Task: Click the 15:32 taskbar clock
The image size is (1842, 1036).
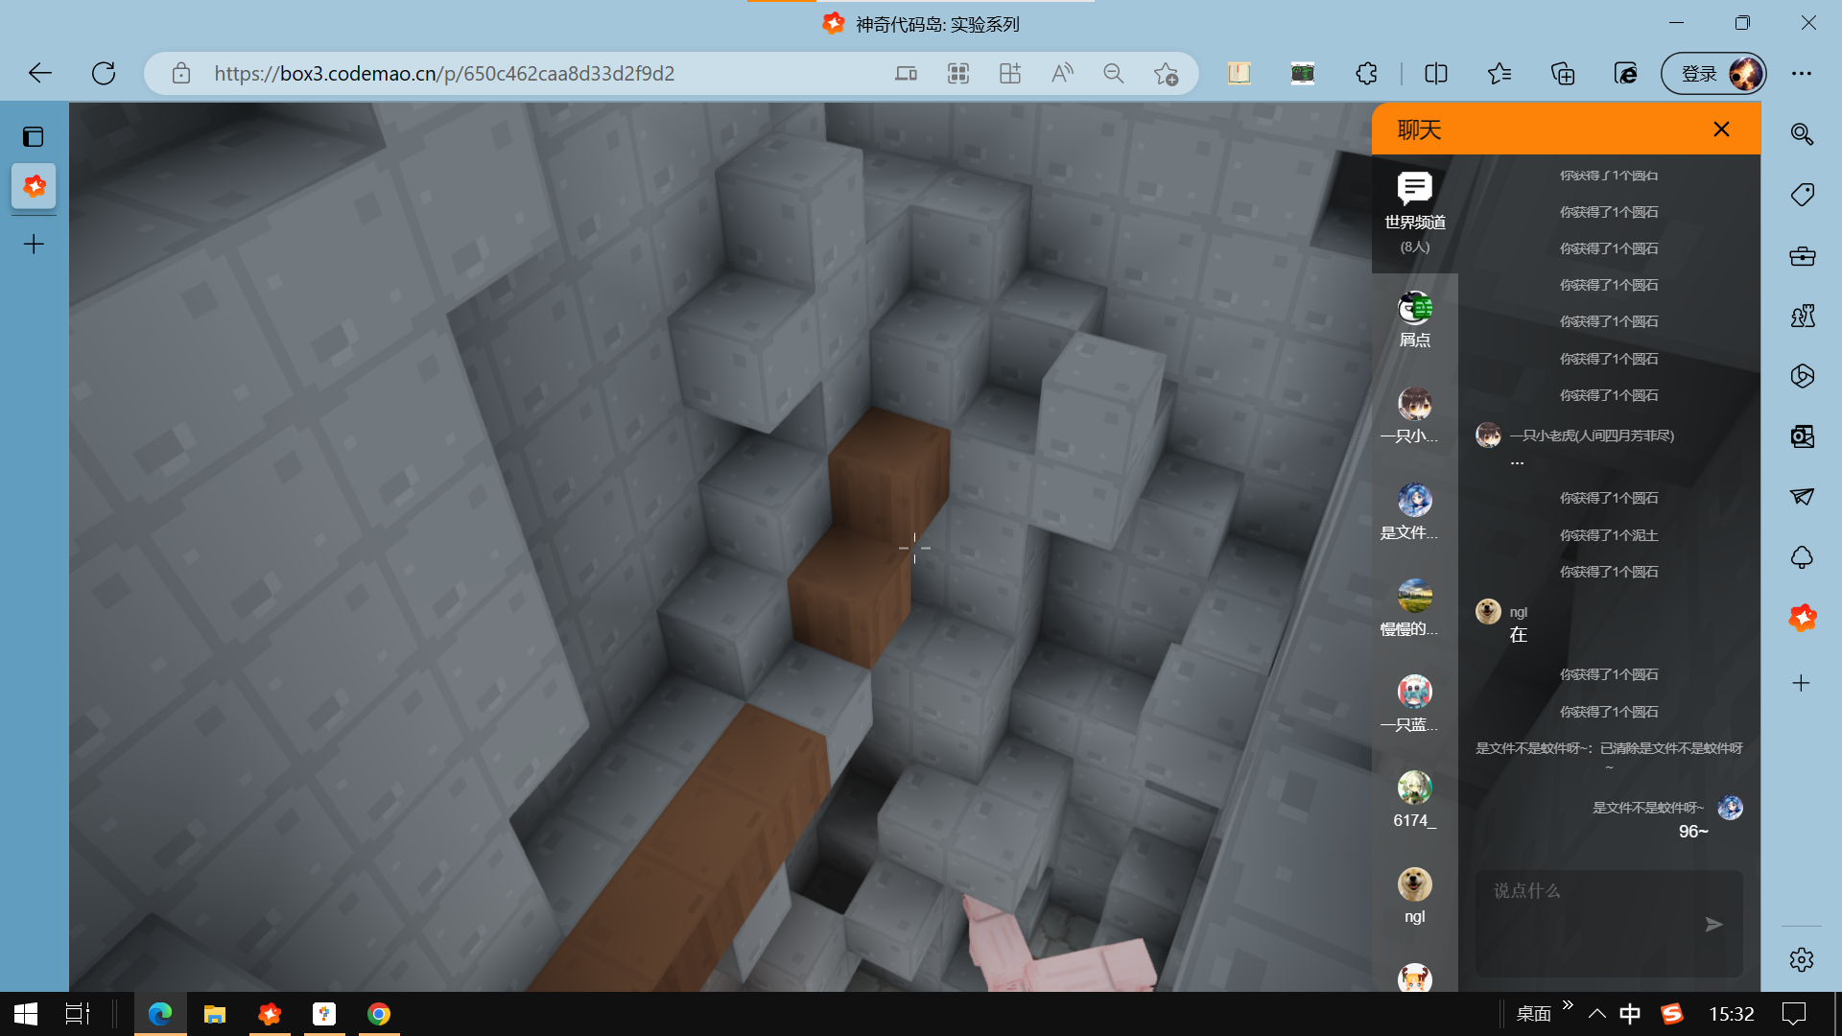Action: (x=1732, y=1014)
